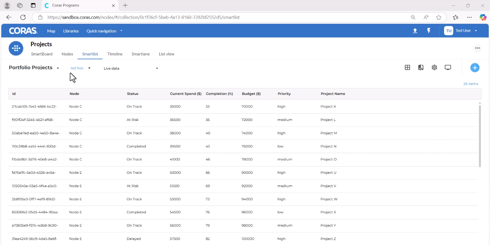Select the Id cell starting 50abe7ed
The image size is (490, 245).
click(x=36, y=133)
